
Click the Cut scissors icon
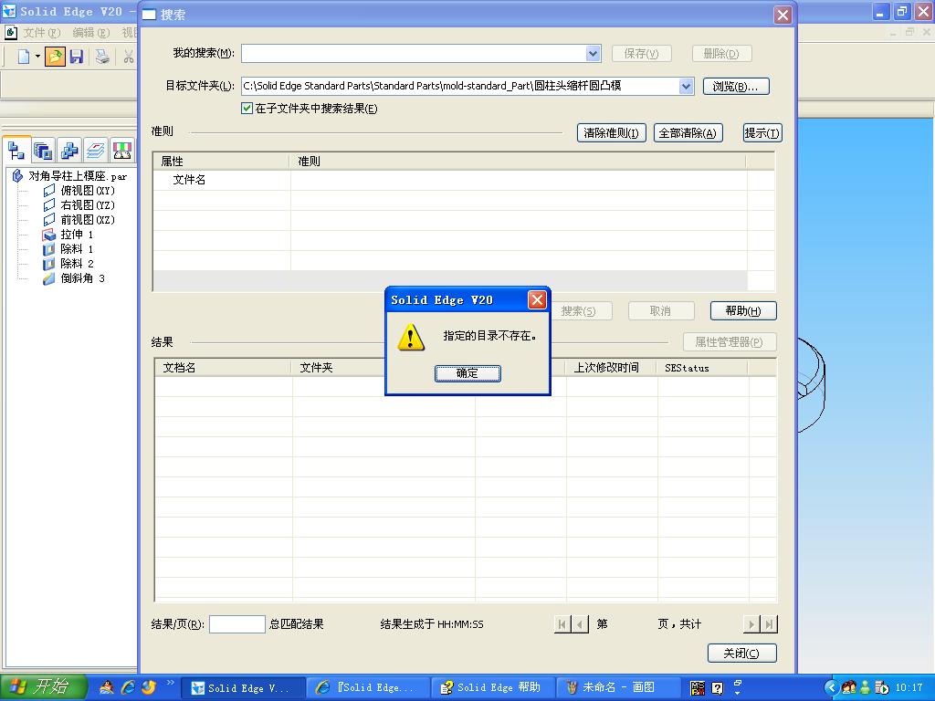pos(128,57)
